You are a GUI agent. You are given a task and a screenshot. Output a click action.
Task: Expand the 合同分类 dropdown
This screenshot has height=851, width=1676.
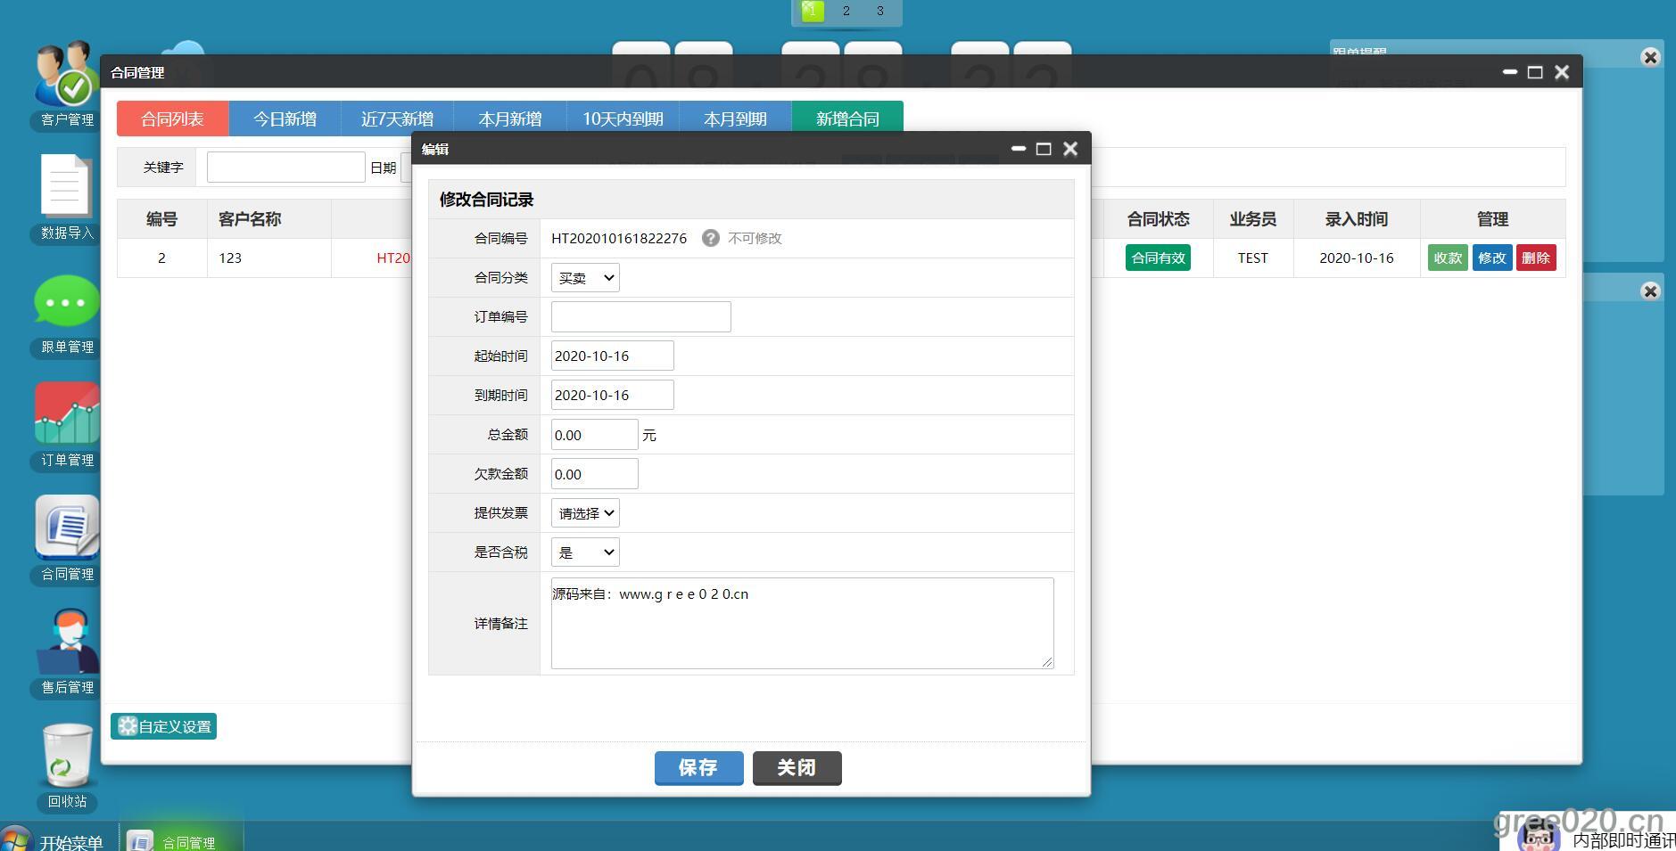(585, 278)
